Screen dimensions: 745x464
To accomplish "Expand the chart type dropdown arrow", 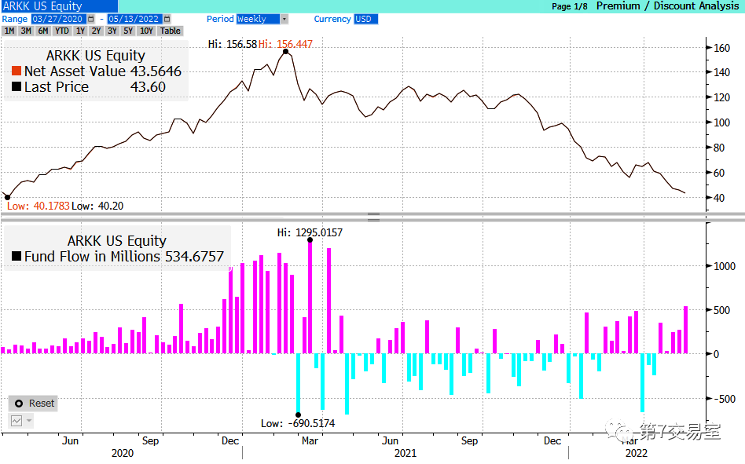I will [x=29, y=420].
